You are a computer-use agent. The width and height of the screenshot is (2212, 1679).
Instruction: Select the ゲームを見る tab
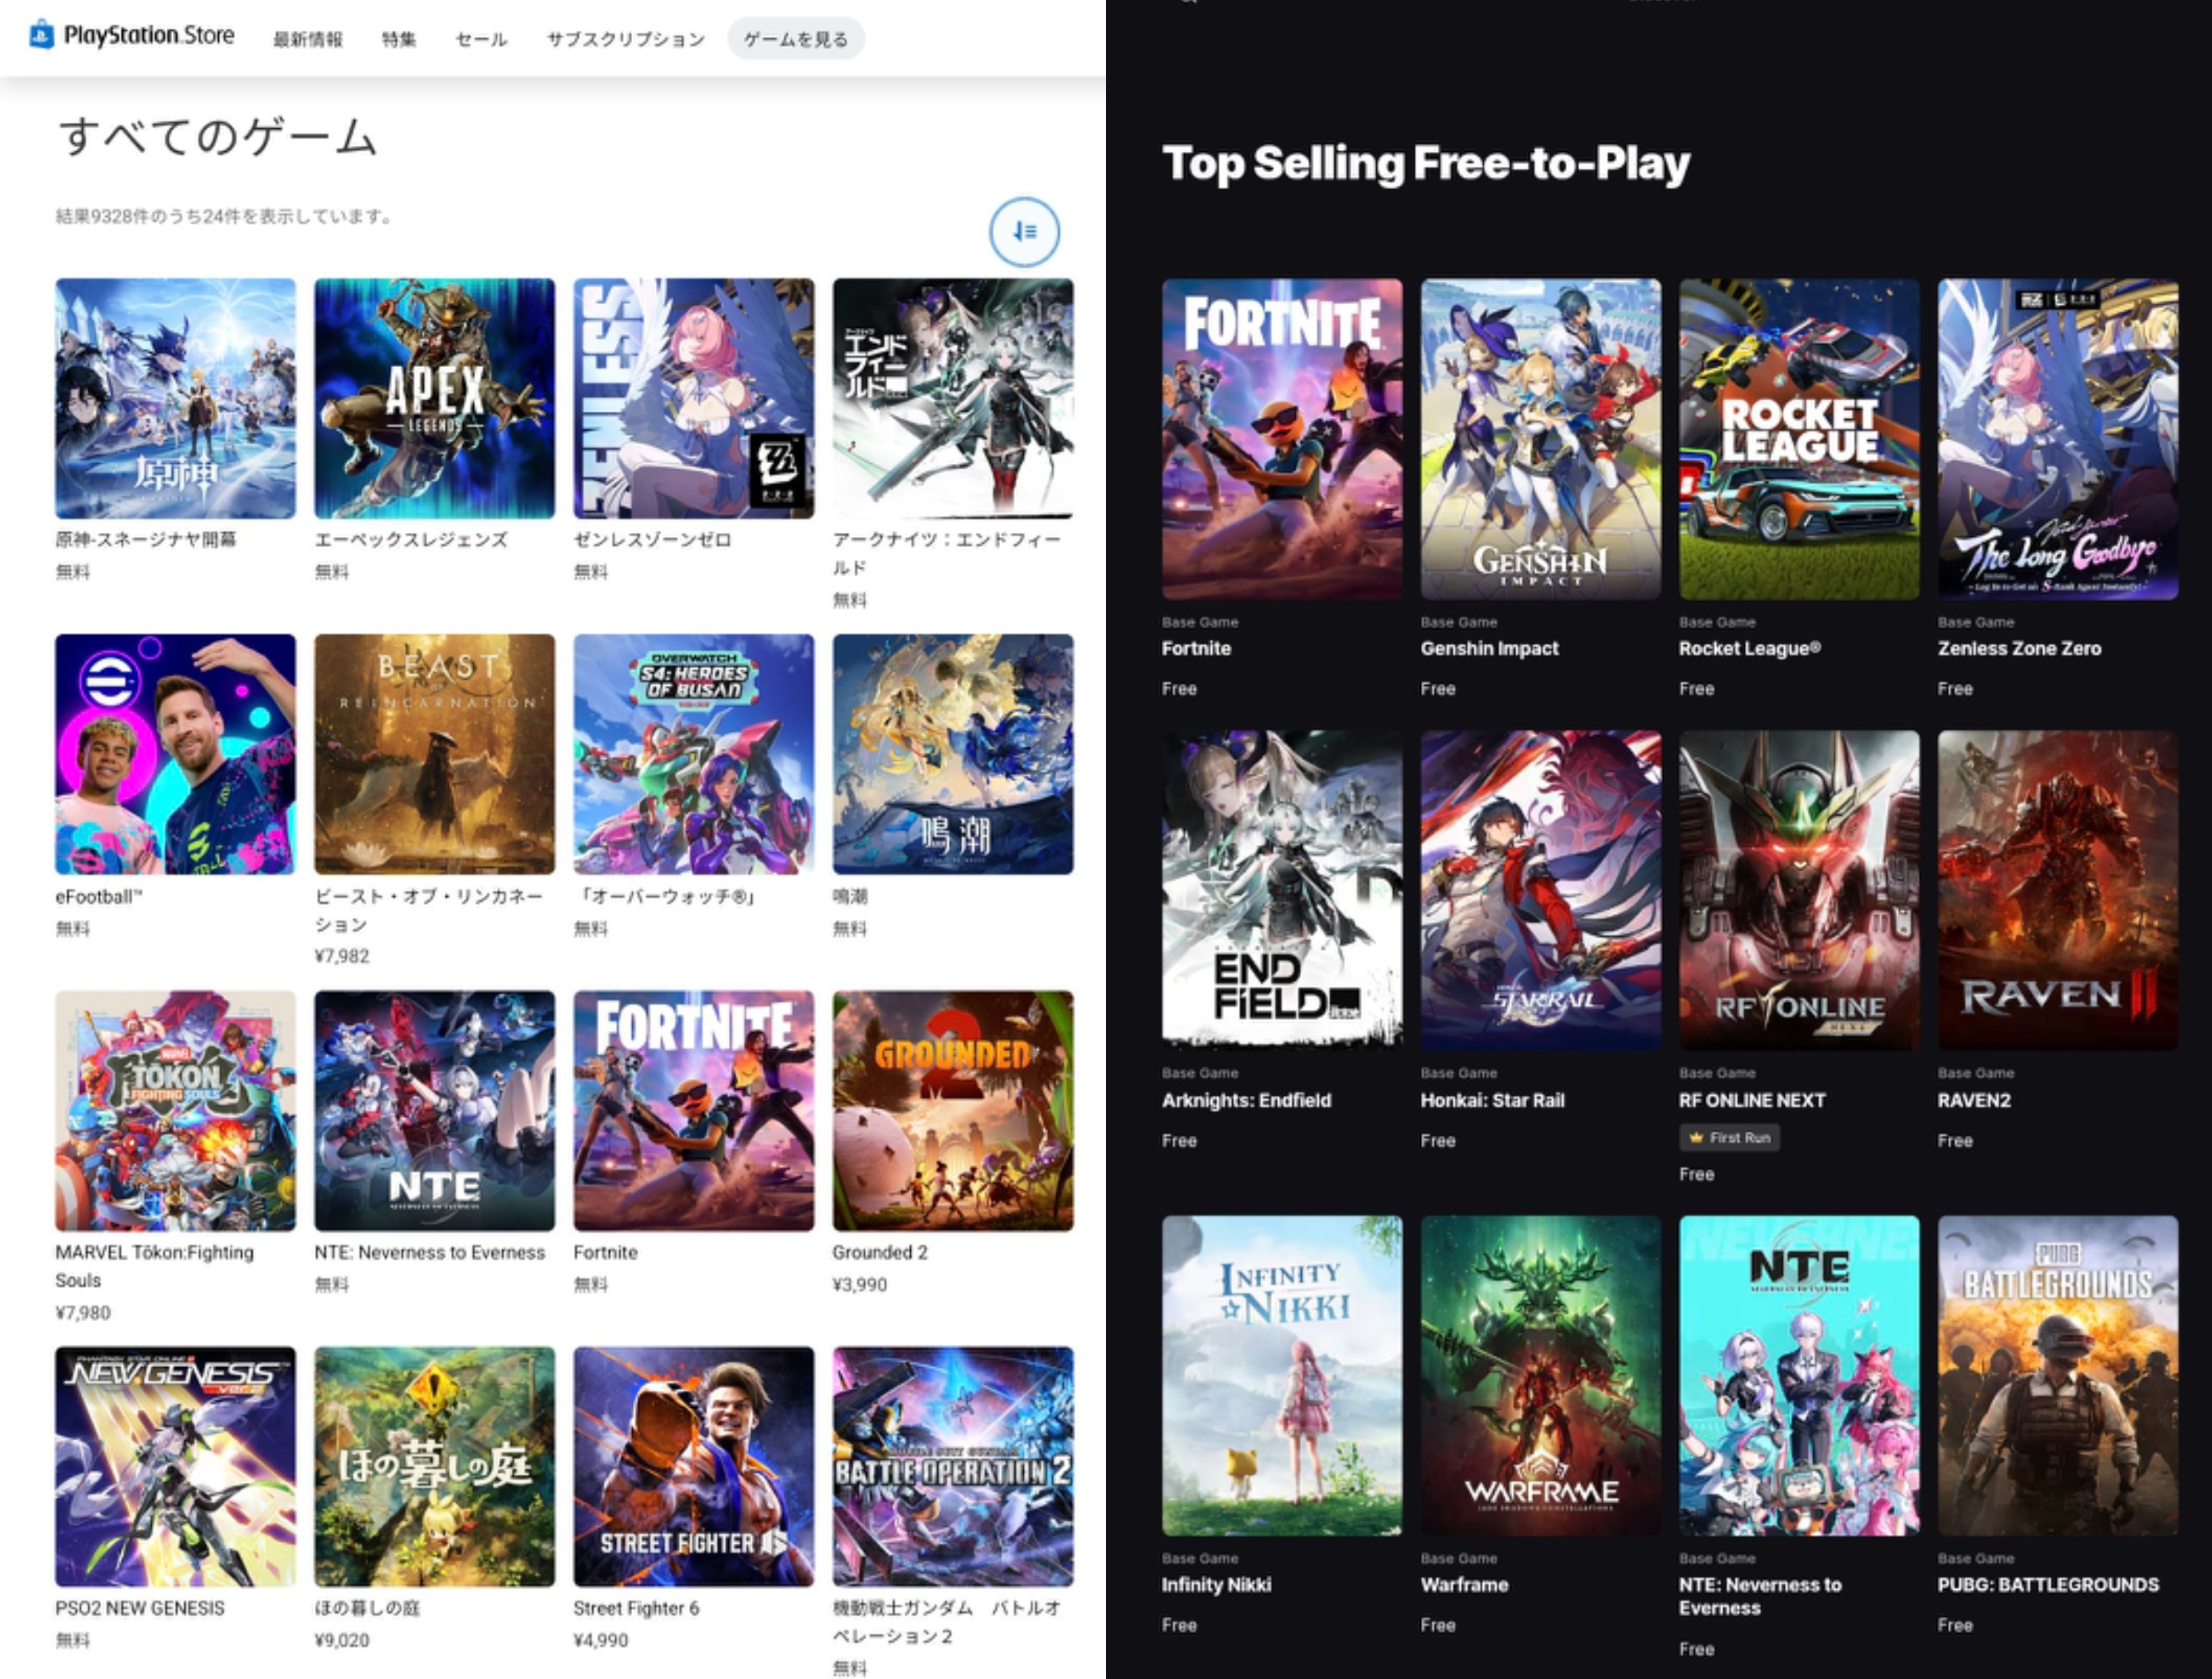796,39
